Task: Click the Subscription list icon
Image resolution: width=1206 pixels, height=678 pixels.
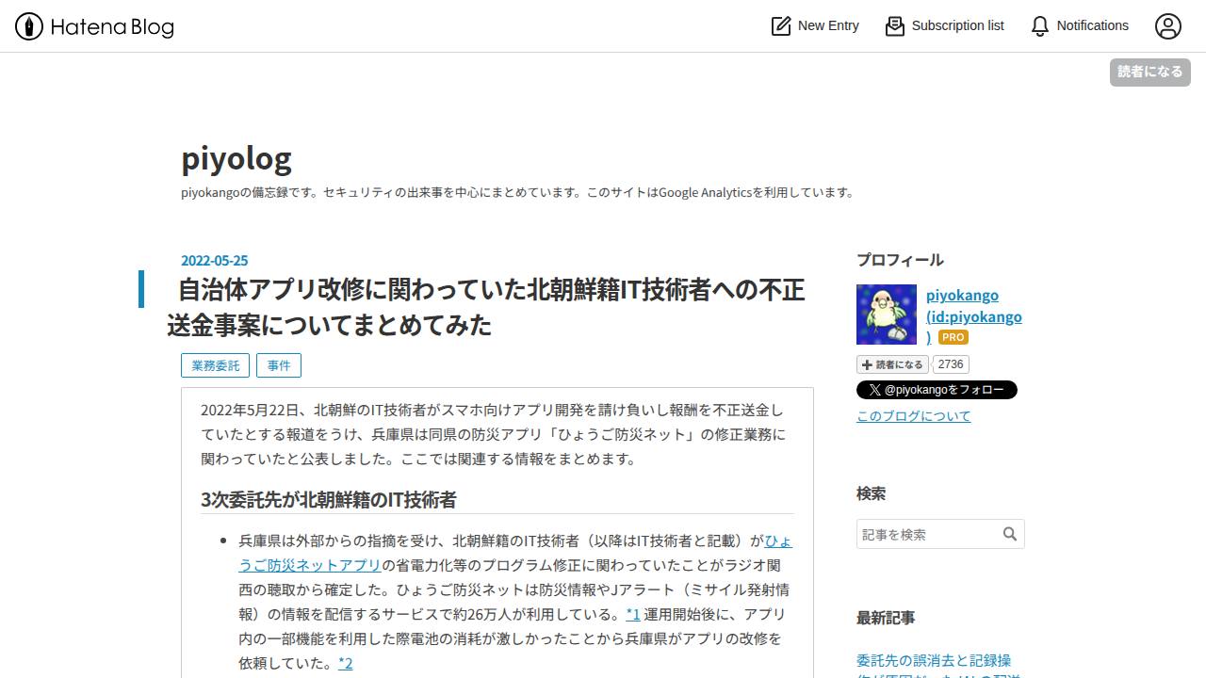Action: pyautogui.click(x=895, y=26)
